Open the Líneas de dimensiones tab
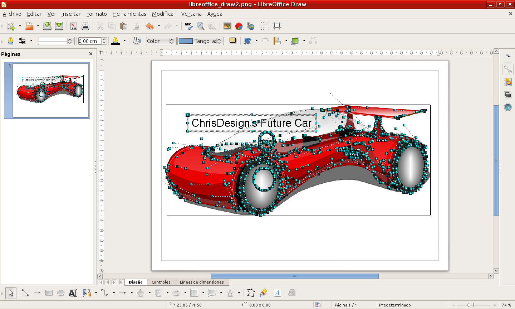The image size is (515, 309). pos(202,282)
